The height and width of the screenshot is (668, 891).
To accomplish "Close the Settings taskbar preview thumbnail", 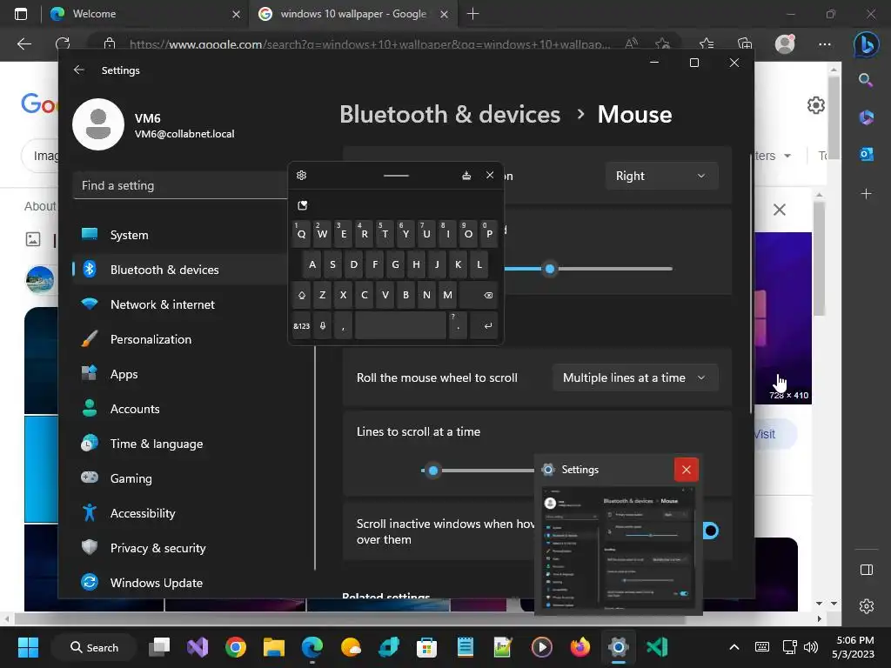I will 687,470.
